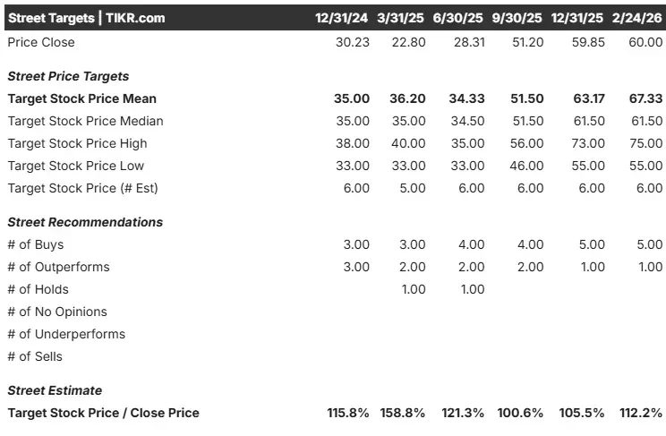Click the Price Close row label
This screenshot has width=666, height=436.
point(41,42)
